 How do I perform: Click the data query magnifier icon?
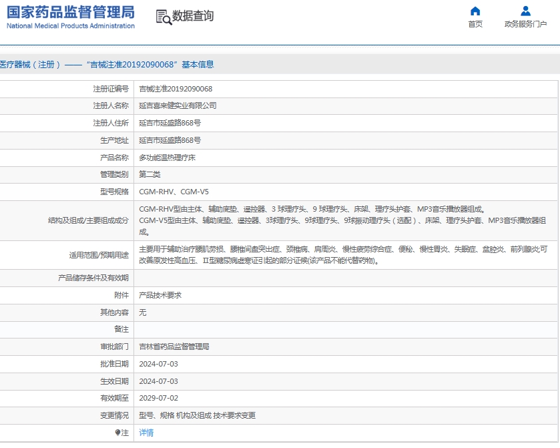pos(164,17)
